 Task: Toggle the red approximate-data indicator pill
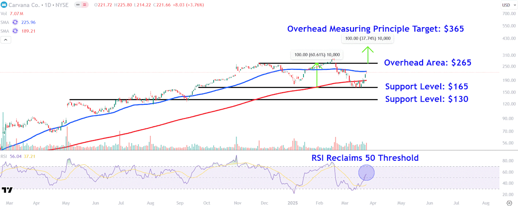pyautogui.click(x=85, y=5)
